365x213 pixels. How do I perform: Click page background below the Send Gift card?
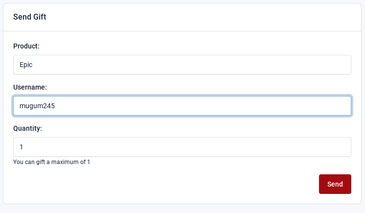tap(182, 209)
